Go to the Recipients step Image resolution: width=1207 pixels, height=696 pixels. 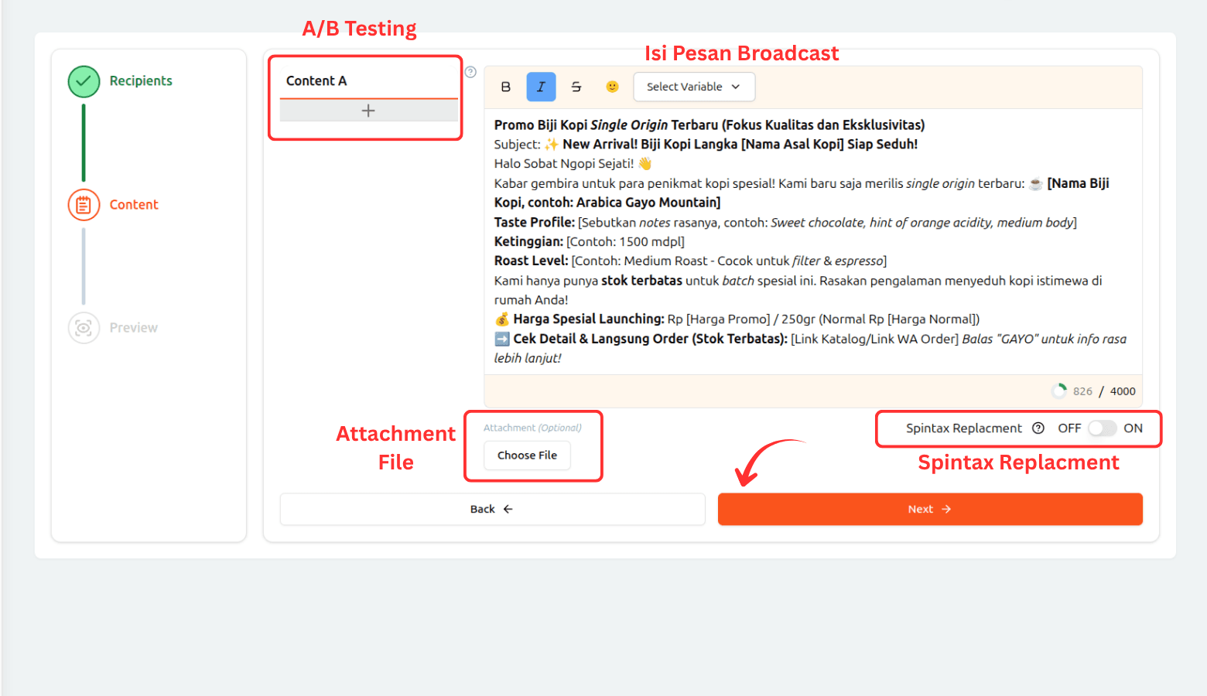(x=141, y=81)
